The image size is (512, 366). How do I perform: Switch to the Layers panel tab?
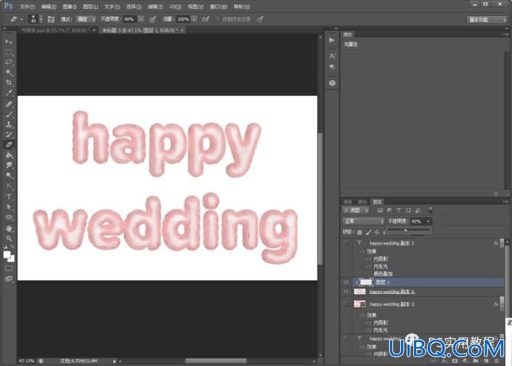(x=377, y=202)
